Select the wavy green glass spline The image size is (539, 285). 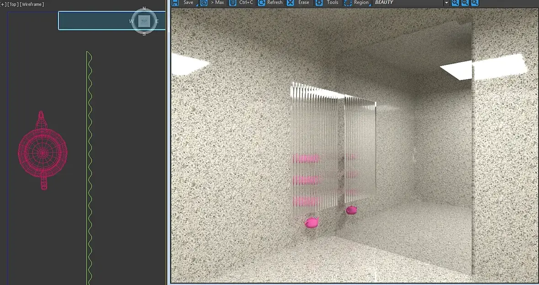(89, 168)
